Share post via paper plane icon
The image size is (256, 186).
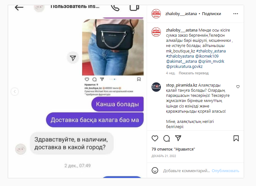(178, 138)
